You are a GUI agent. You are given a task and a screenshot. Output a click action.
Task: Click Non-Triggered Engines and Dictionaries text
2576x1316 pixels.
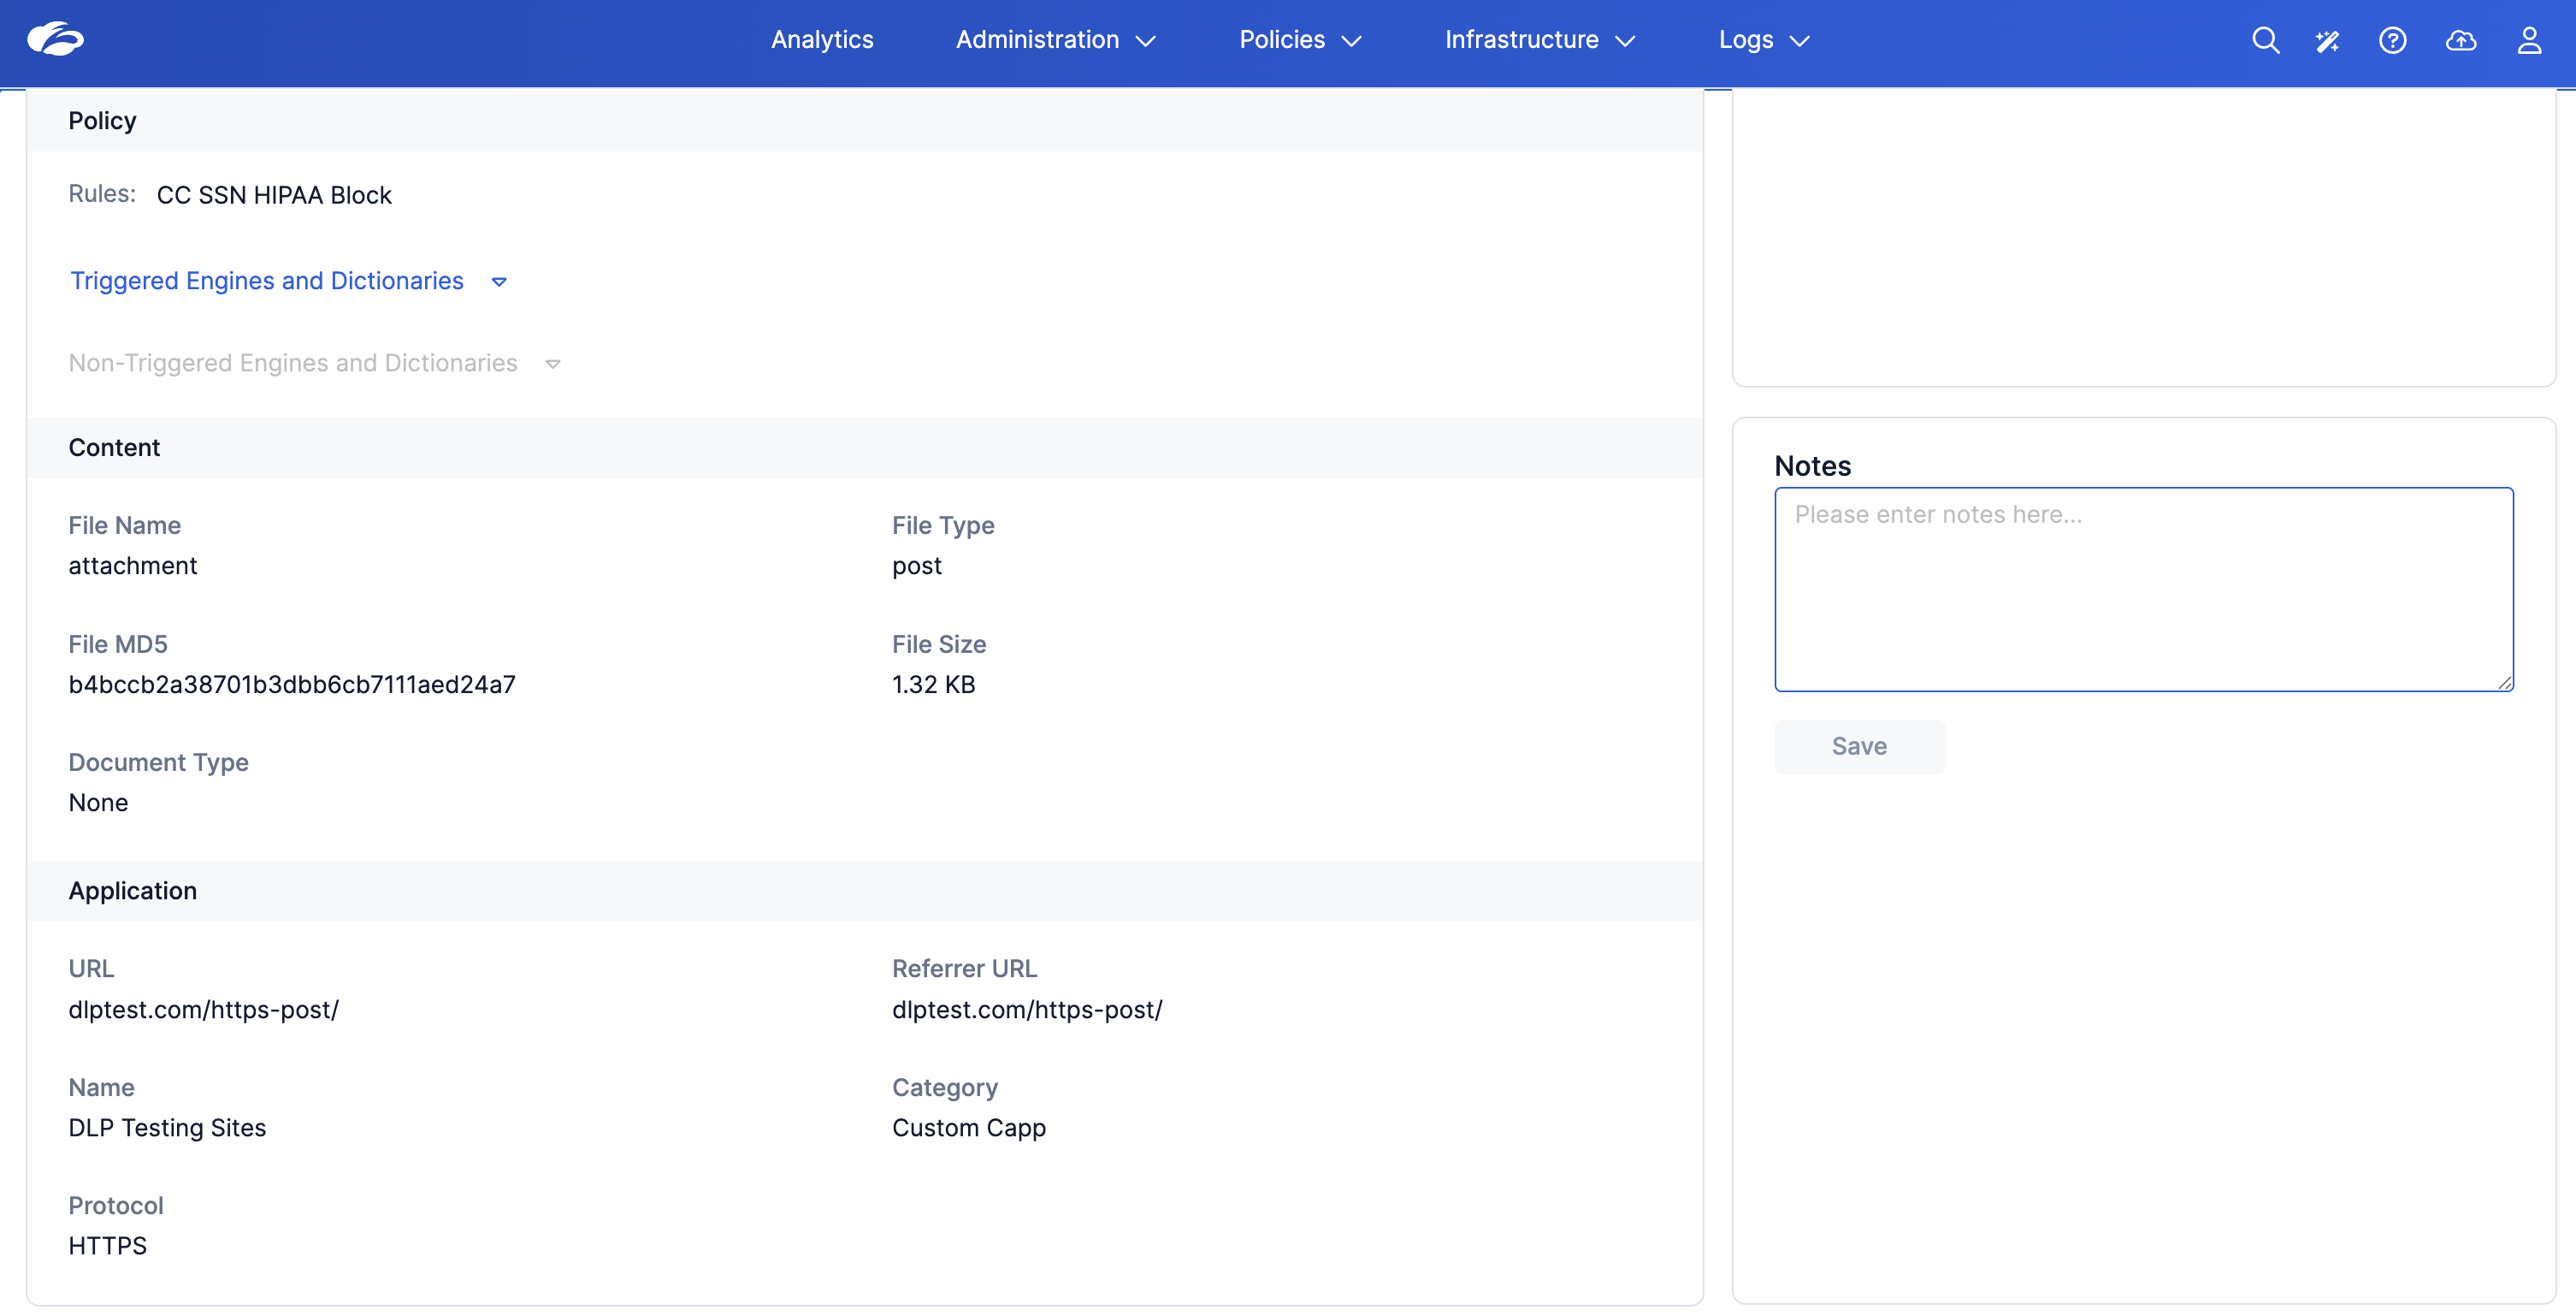(293, 364)
